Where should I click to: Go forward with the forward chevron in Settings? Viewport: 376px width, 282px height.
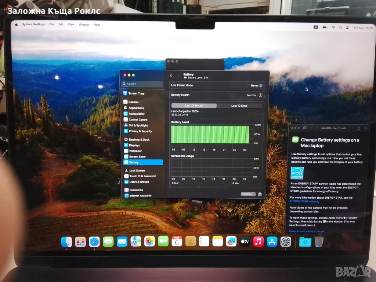coord(178,76)
